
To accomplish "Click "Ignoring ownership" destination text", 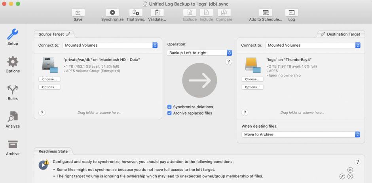I will pos(285,75).
